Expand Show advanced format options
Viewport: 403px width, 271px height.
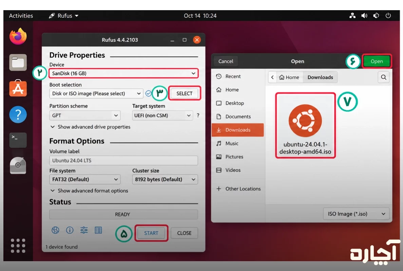[89, 191]
